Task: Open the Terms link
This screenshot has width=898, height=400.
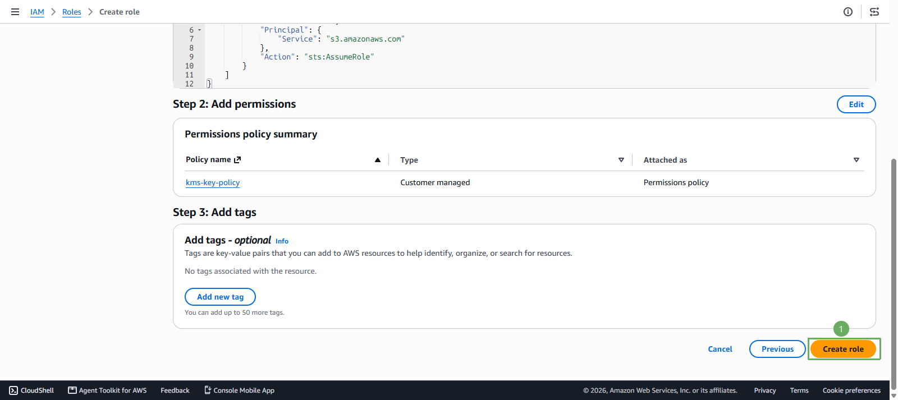Action: (799, 390)
